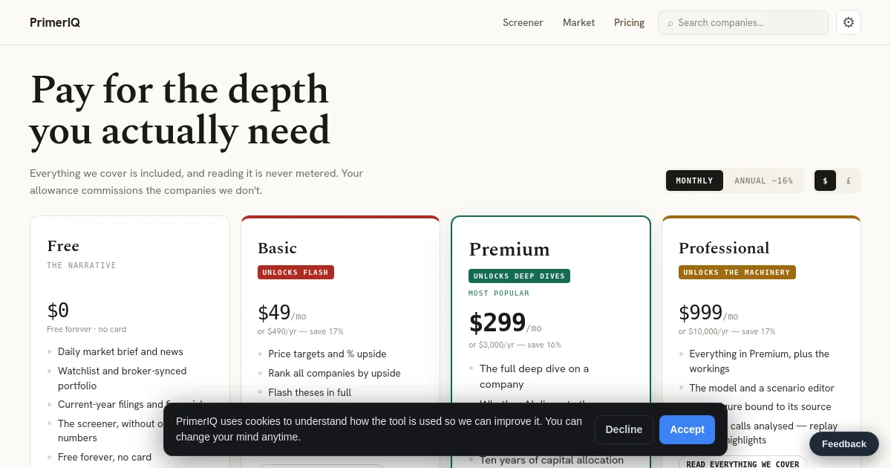Decline cookies in the banner

click(624, 429)
